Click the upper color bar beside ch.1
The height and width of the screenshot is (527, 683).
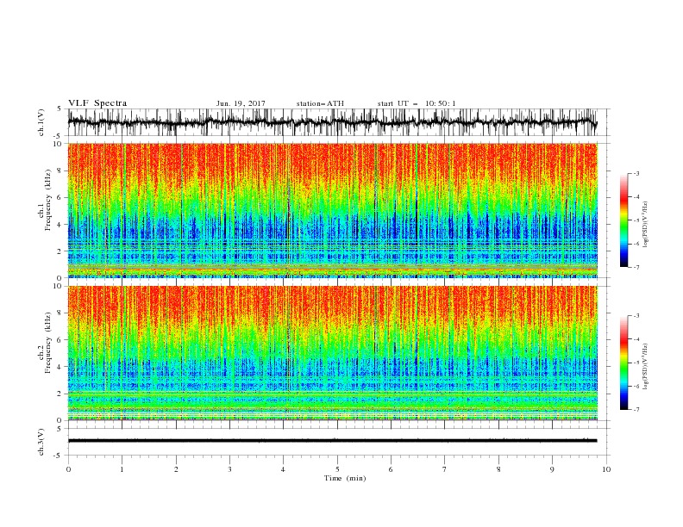pos(623,220)
